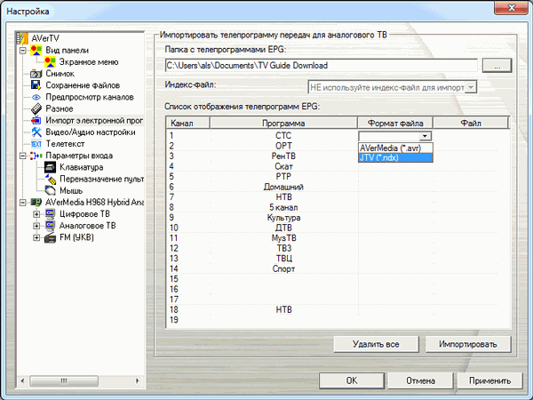Screen dimensions: 533x400
Task: Collapse the AVerMedia H968 Hybrid node
Action: (x=22, y=203)
